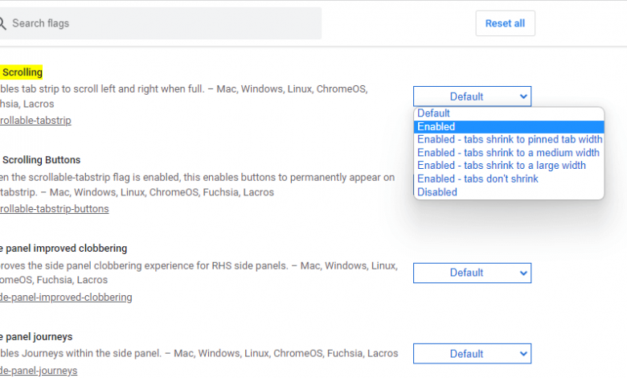Select Disabled in the dropdown list
The height and width of the screenshot is (378, 627).
[437, 192]
